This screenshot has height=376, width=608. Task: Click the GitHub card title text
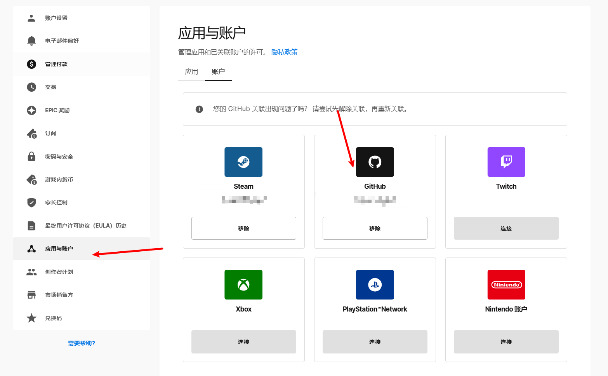pos(375,186)
